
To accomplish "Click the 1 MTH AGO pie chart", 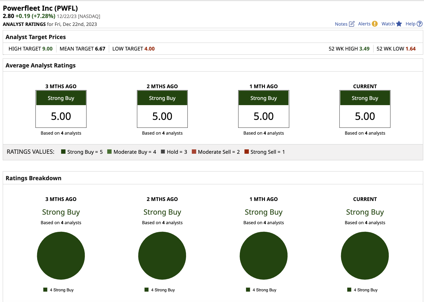I will click(x=264, y=256).
